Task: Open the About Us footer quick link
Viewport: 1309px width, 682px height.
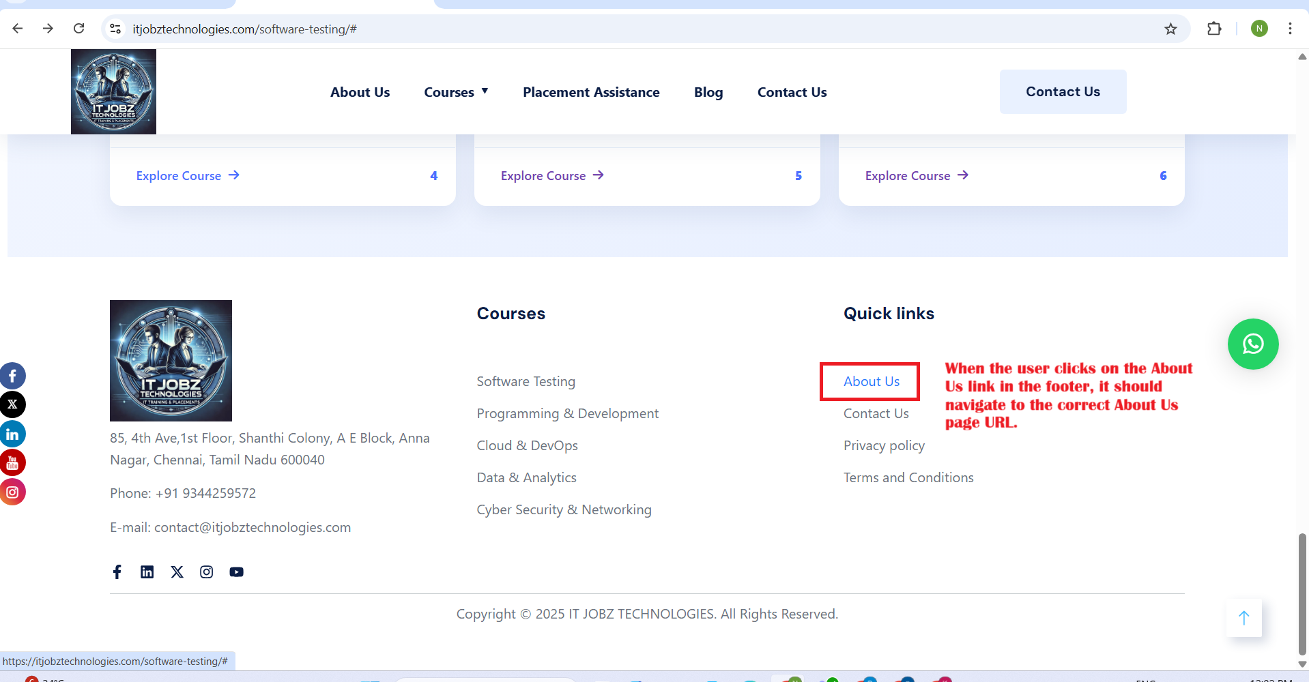Action: pyautogui.click(x=871, y=381)
